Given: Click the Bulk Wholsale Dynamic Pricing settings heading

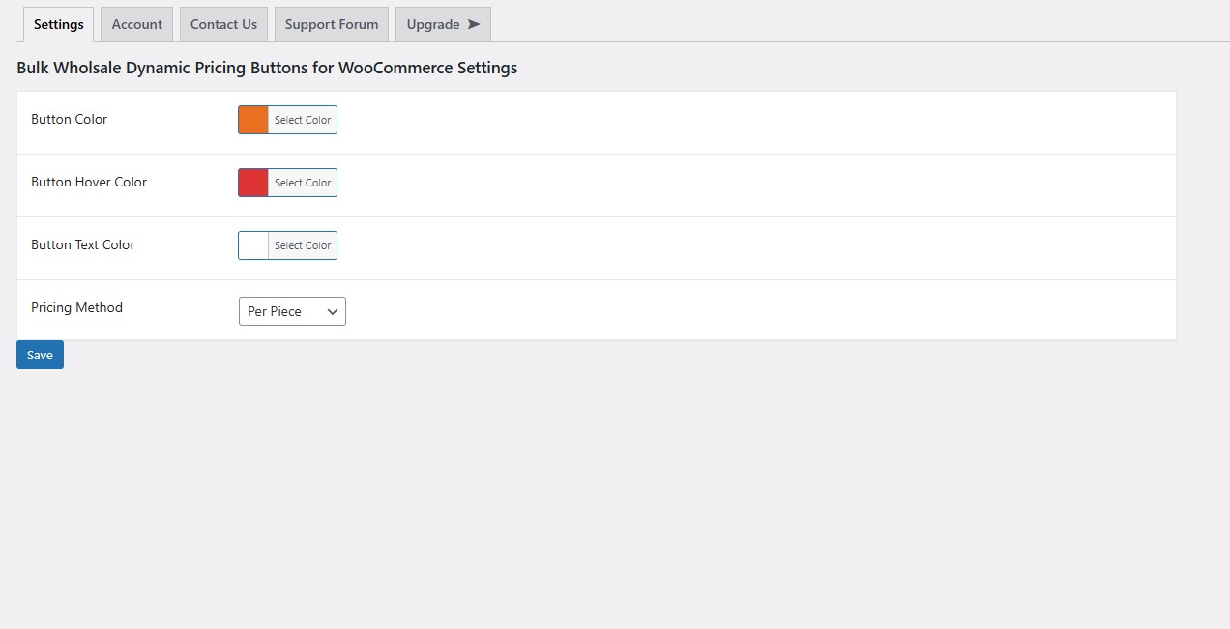Looking at the screenshot, I should coord(267,68).
